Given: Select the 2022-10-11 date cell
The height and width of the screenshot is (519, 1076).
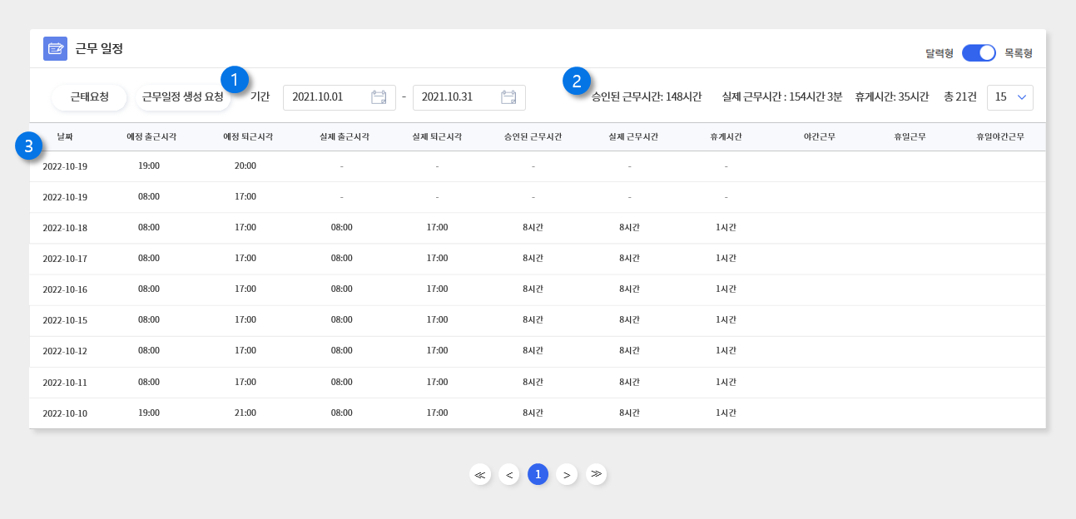Looking at the screenshot, I should (x=65, y=383).
